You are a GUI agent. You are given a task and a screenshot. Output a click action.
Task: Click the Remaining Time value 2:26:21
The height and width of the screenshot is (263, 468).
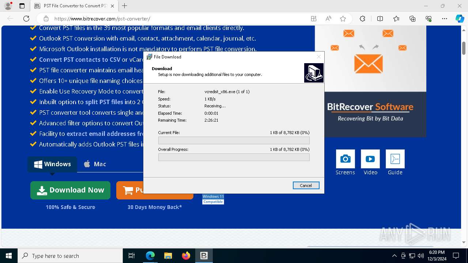click(211, 120)
